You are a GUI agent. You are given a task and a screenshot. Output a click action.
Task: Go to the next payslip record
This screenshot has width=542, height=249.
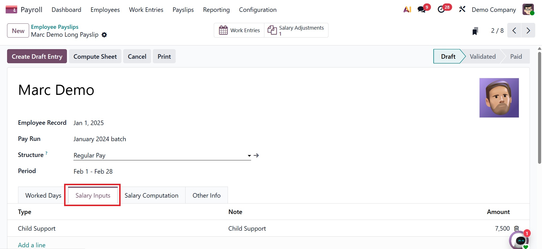pyautogui.click(x=528, y=30)
